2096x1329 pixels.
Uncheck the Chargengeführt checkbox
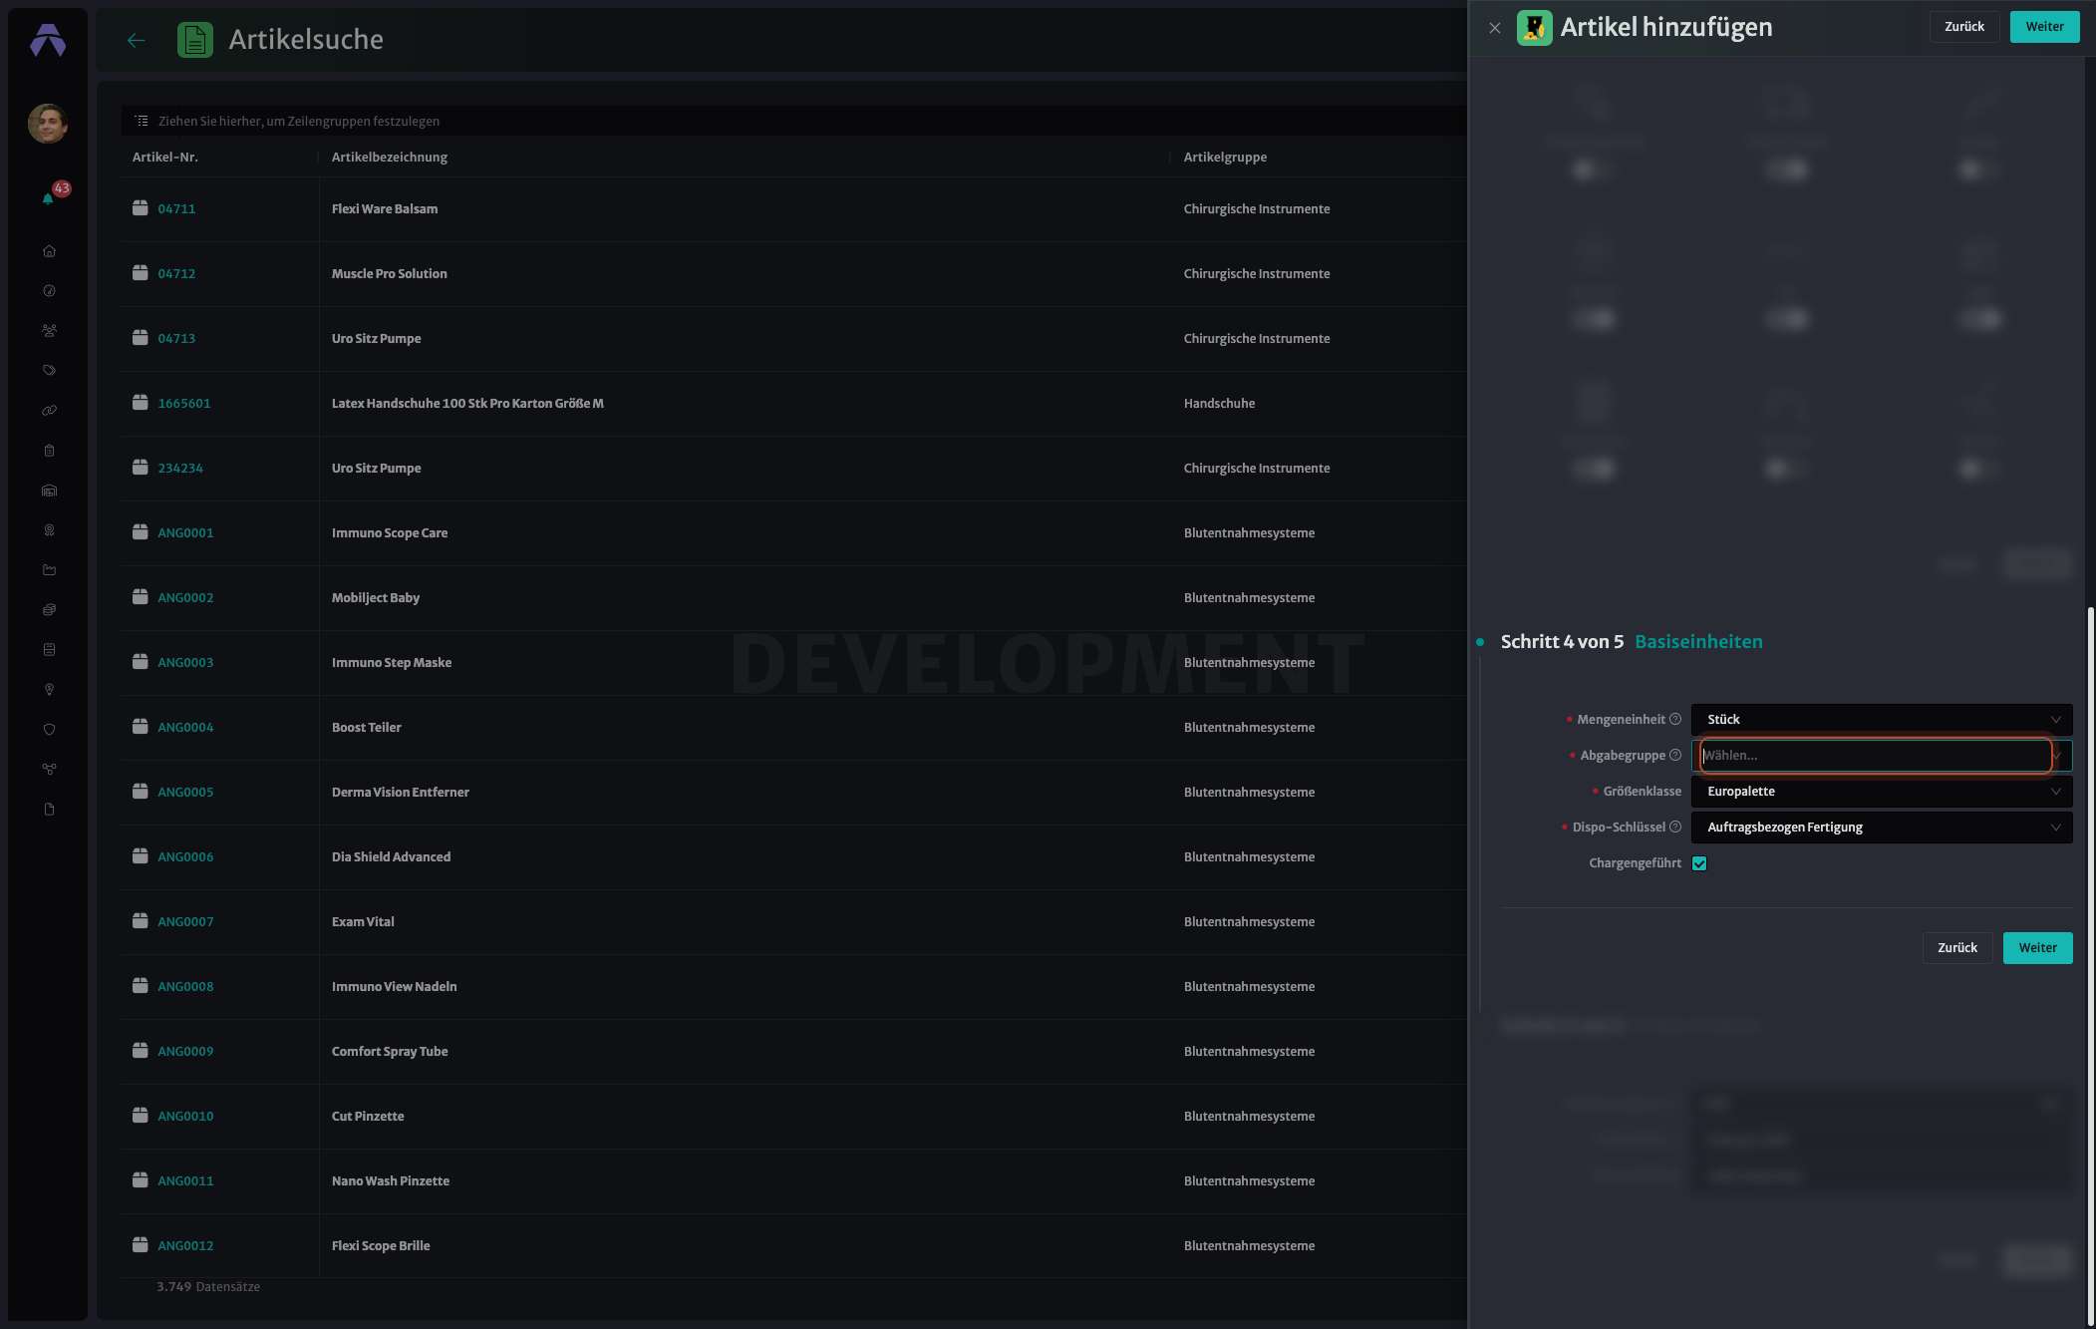coord(1699,863)
